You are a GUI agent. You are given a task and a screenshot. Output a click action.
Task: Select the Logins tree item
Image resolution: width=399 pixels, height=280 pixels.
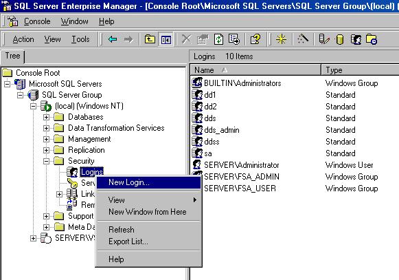92,172
